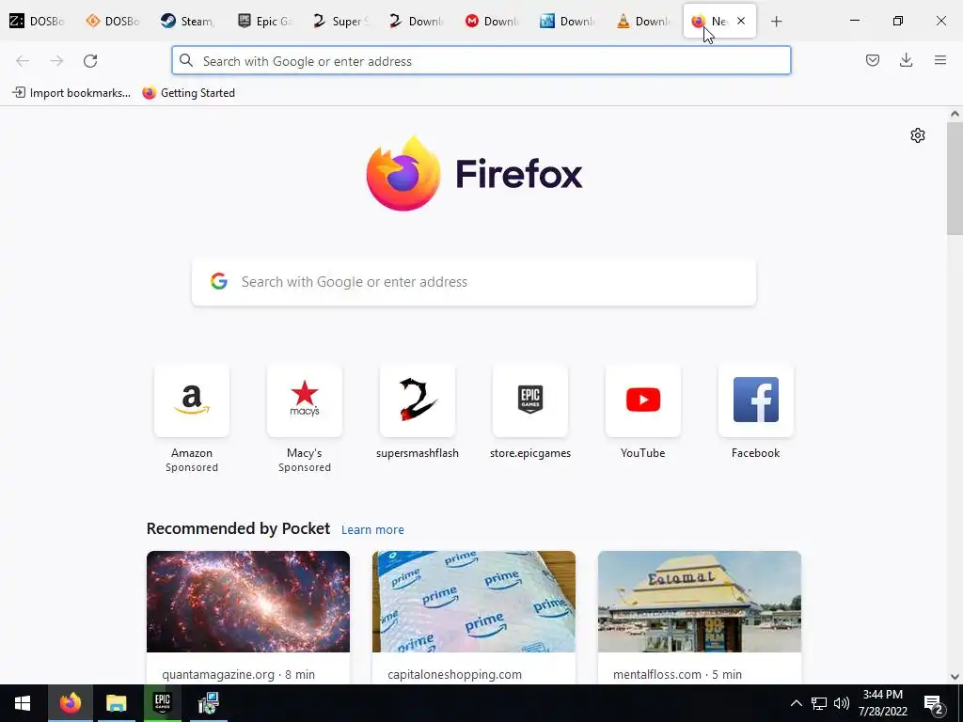Click the taskbar clock and date
Image resolution: width=963 pixels, height=722 pixels.
pyautogui.click(x=882, y=703)
